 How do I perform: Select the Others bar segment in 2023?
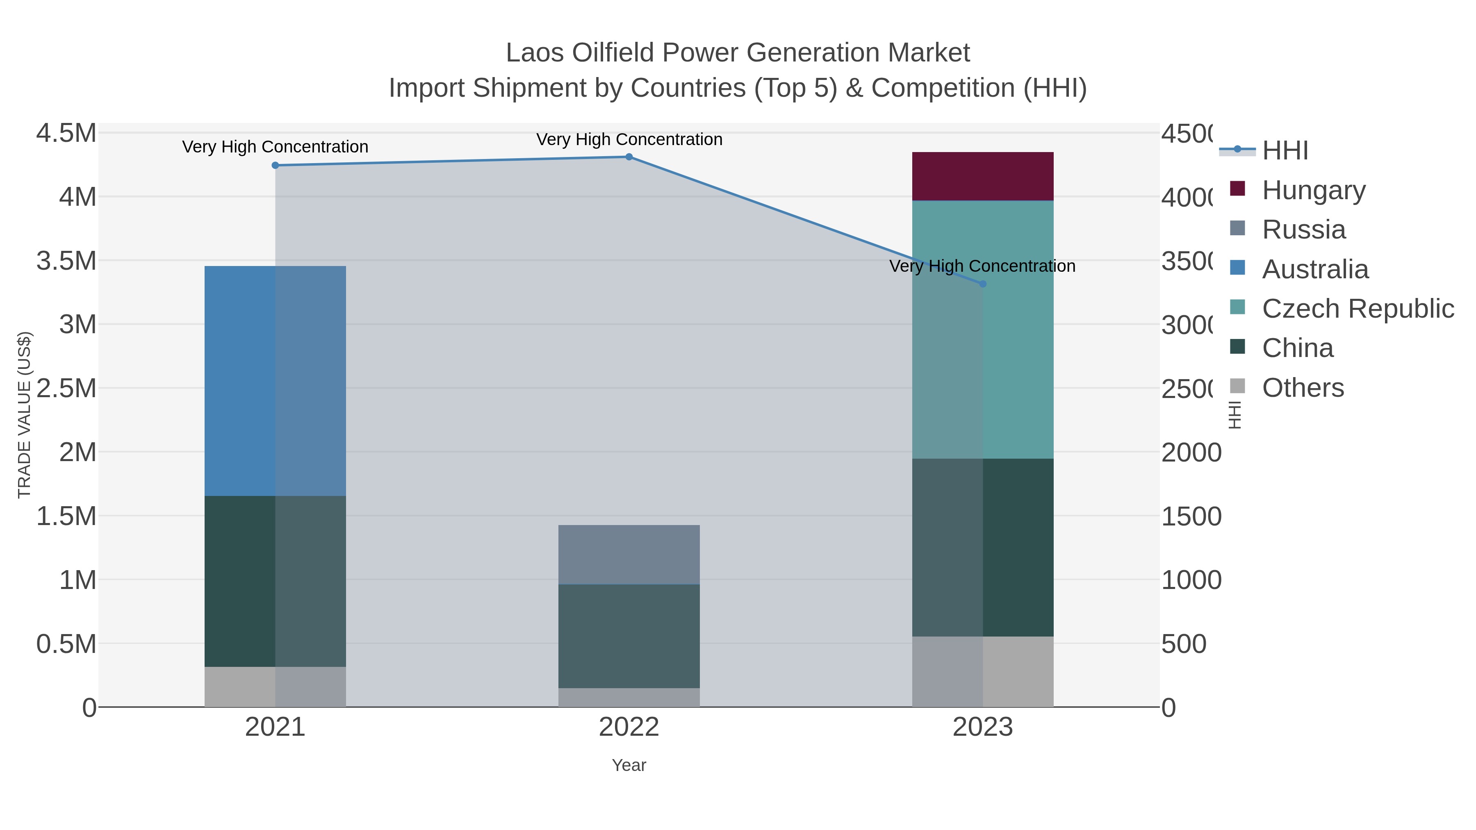pos(983,671)
